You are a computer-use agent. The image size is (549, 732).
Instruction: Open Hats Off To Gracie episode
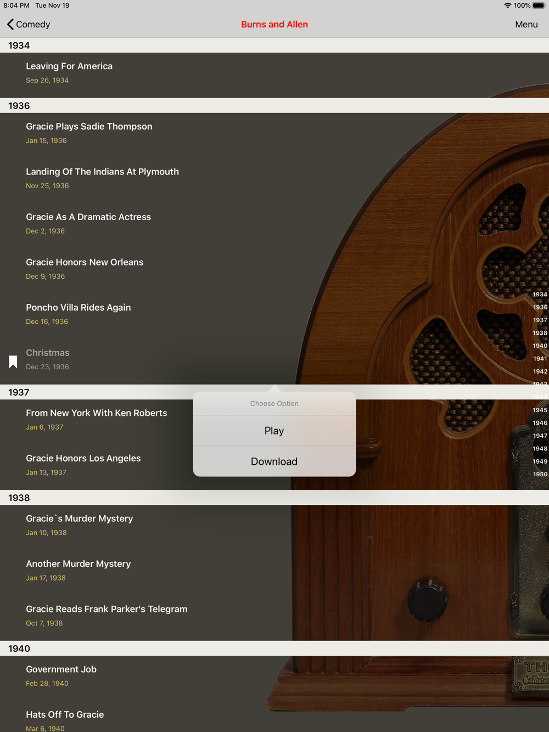[274, 718]
